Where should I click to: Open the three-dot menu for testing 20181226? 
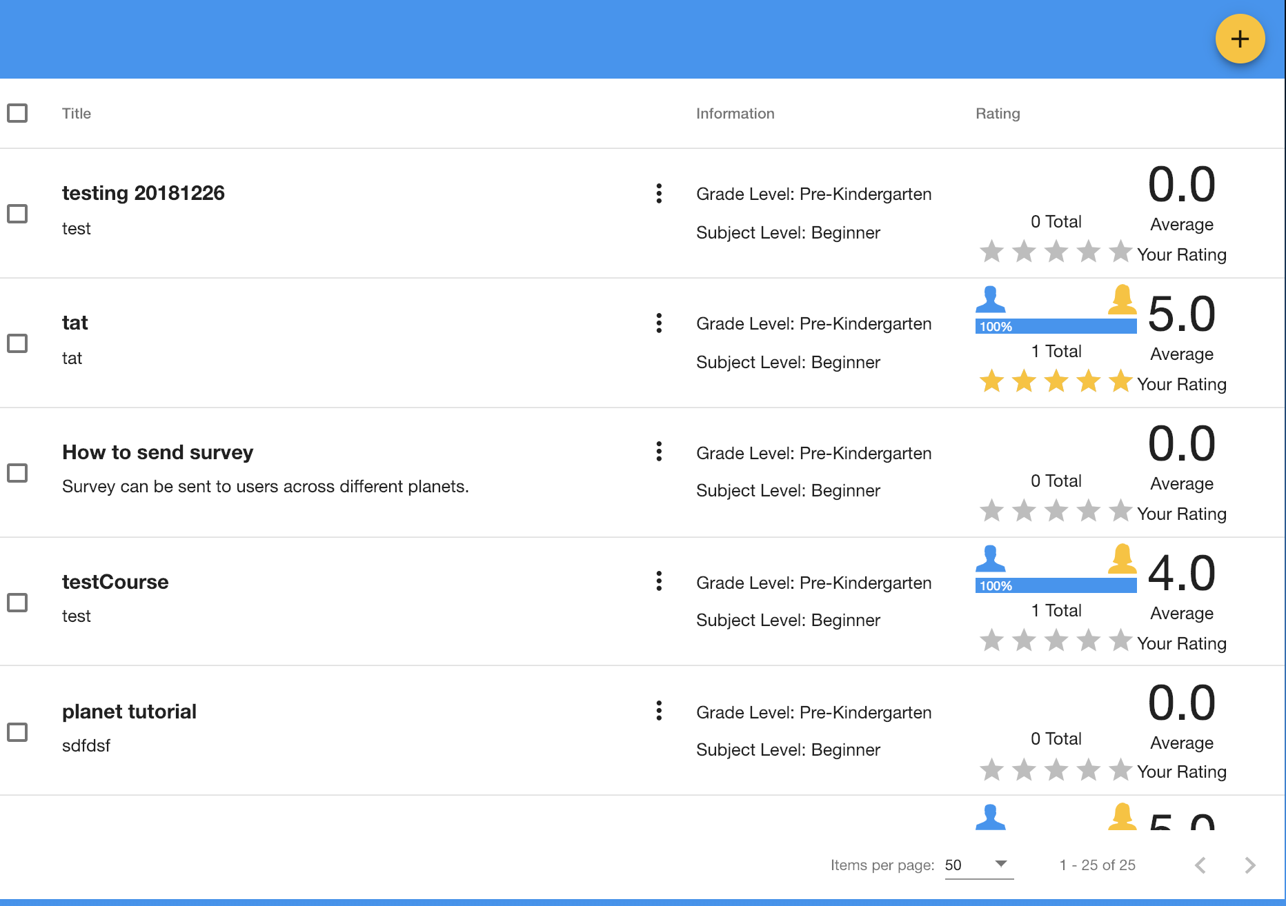click(659, 194)
